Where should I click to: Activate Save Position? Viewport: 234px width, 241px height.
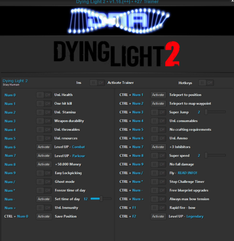pyautogui.click(x=44, y=216)
